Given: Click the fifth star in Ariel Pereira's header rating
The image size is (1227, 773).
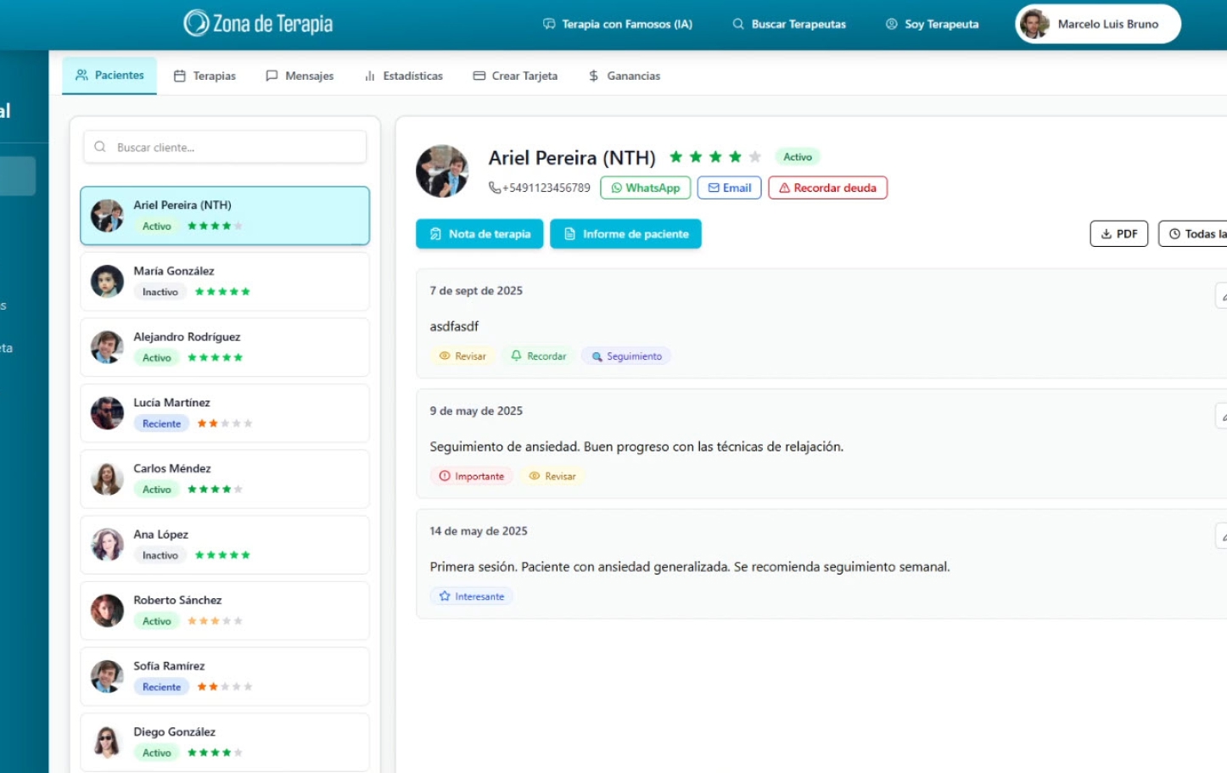Looking at the screenshot, I should (x=754, y=157).
